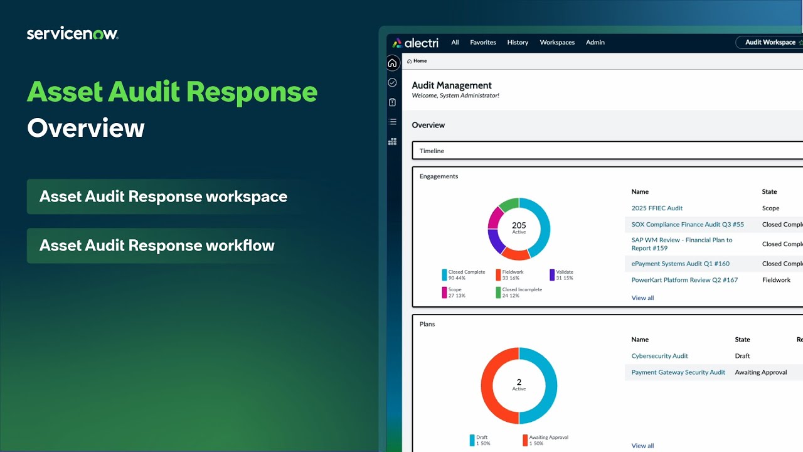Select the All menu item
This screenshot has height=452, width=803.
[x=455, y=42]
